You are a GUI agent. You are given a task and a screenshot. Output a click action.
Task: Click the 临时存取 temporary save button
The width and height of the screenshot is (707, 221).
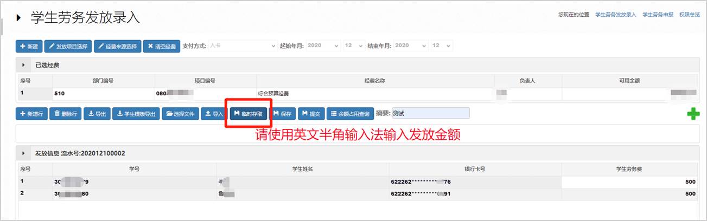(x=248, y=114)
